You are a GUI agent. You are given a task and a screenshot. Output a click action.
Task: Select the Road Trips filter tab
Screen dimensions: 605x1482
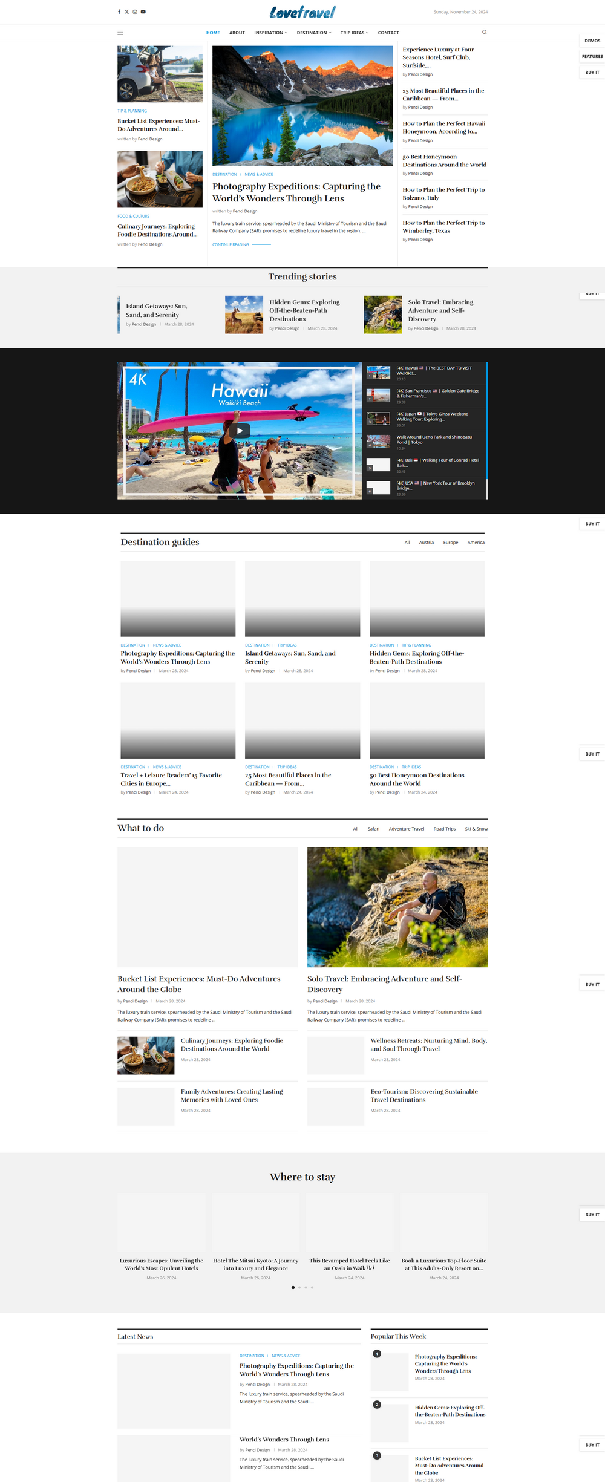click(444, 829)
